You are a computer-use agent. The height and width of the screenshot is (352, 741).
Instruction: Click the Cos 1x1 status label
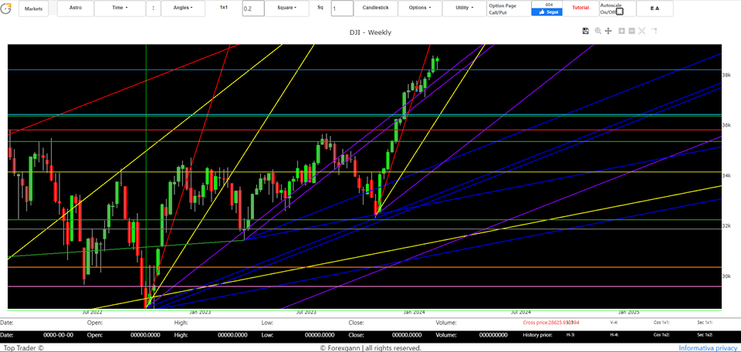click(661, 323)
